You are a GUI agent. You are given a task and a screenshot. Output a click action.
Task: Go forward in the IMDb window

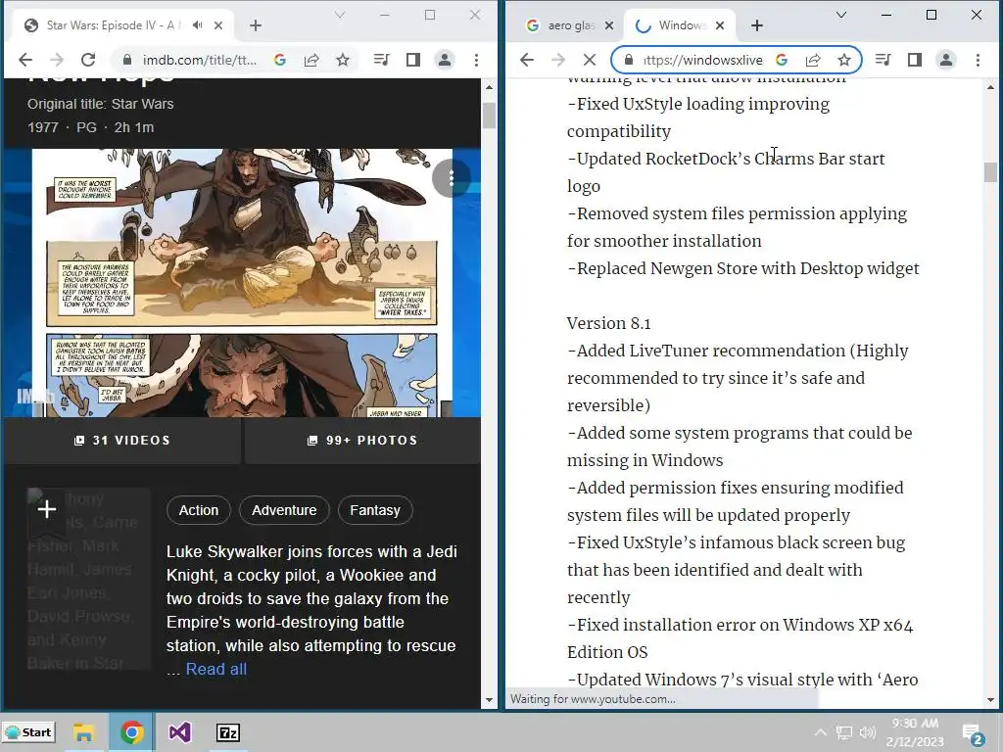coord(56,60)
